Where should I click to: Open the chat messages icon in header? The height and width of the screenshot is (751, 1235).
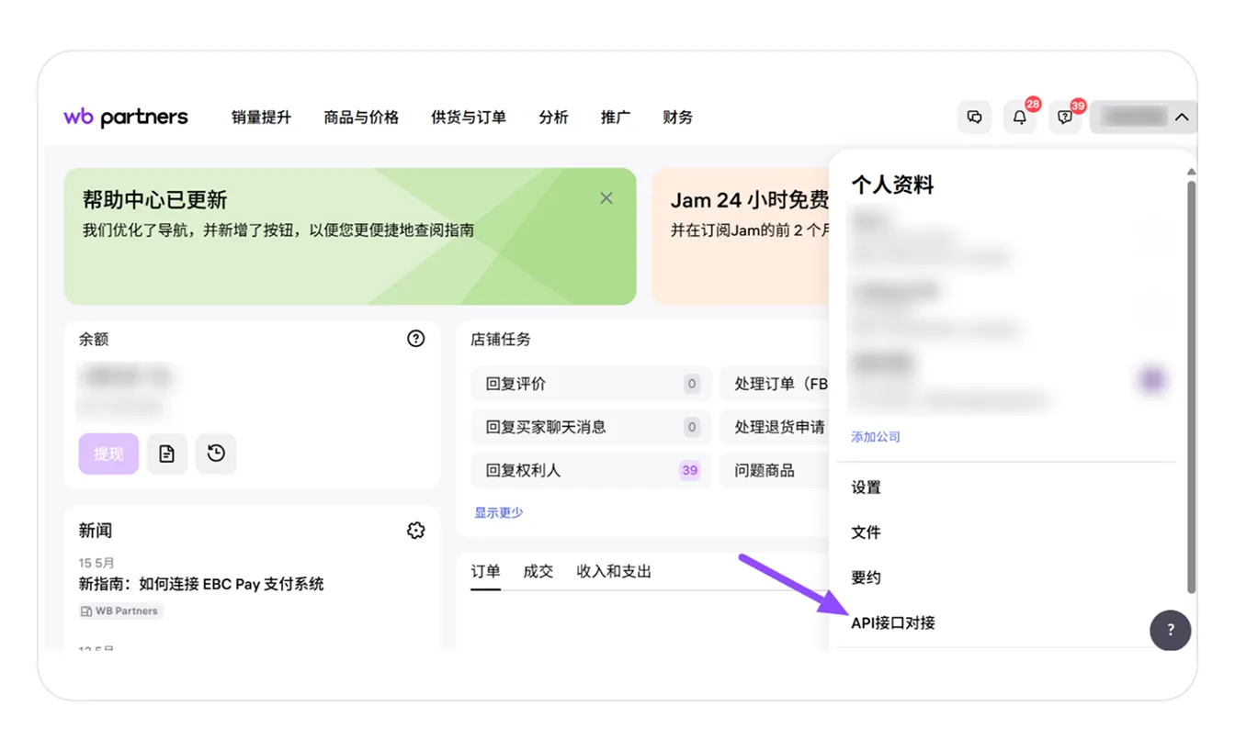click(x=975, y=118)
